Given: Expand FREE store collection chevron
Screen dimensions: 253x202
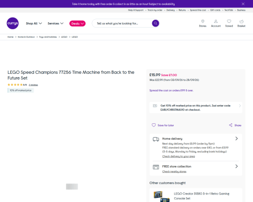Looking at the screenshot, I should [x=236, y=166].
